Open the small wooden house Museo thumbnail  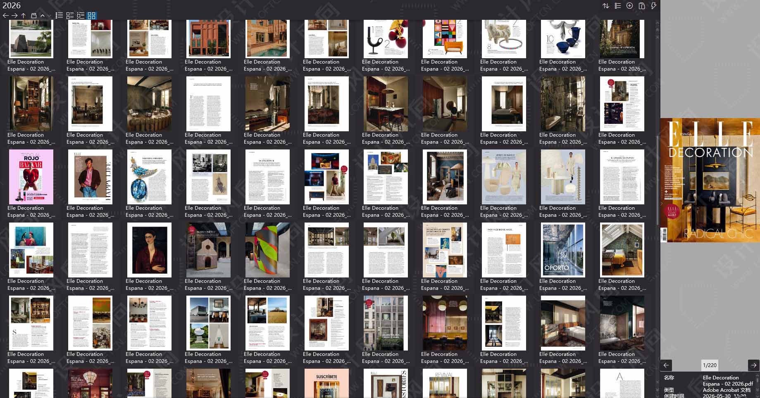(x=208, y=250)
